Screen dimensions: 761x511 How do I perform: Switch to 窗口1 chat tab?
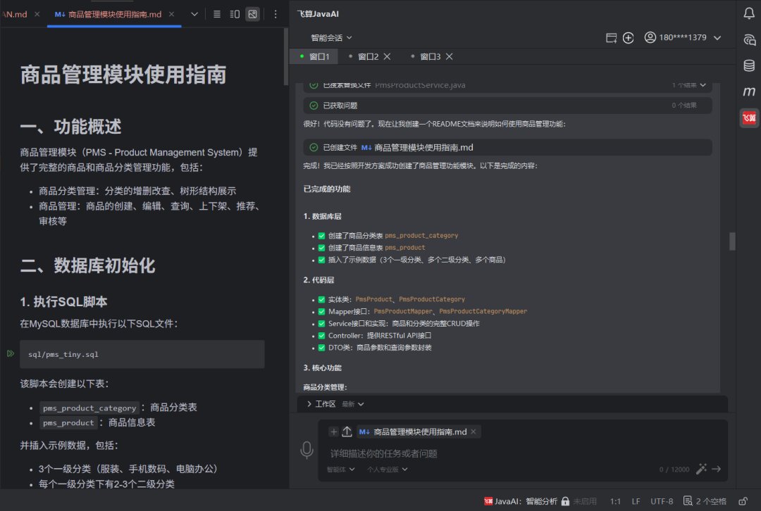(x=314, y=57)
